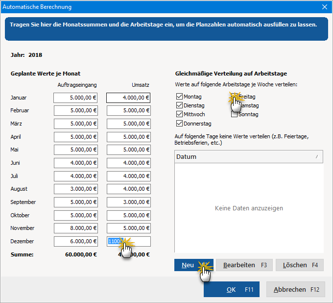This screenshot has width=333, height=303.
Task: Focus Dezember Auftragseingang 6.000,00 € field
Action: [76, 241]
